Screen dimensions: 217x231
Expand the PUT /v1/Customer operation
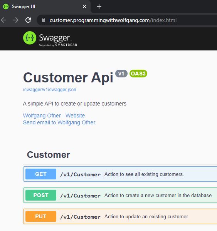(x=120, y=216)
